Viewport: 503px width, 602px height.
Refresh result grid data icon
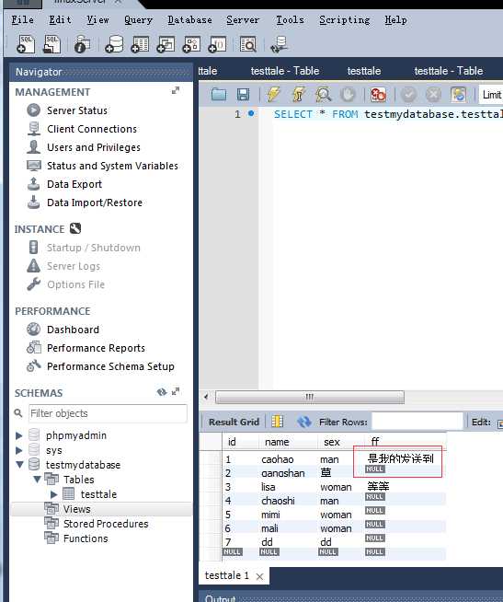[303, 422]
